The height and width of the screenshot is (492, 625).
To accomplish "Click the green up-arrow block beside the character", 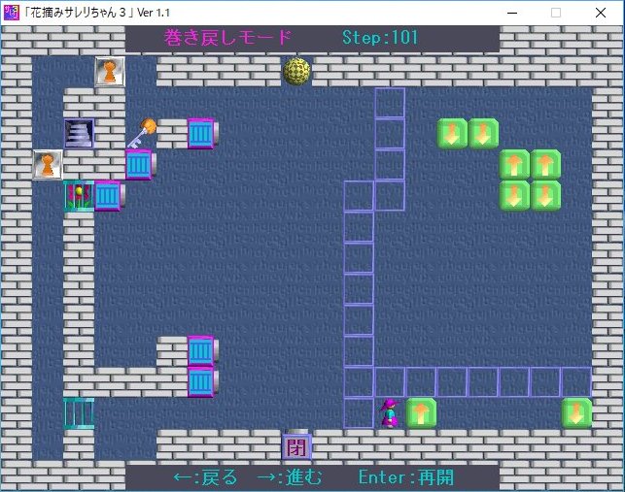I will pos(421,412).
